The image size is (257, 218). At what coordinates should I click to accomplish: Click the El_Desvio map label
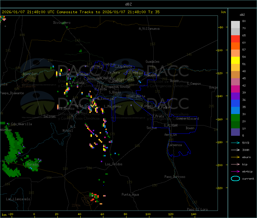[x=67, y=109]
